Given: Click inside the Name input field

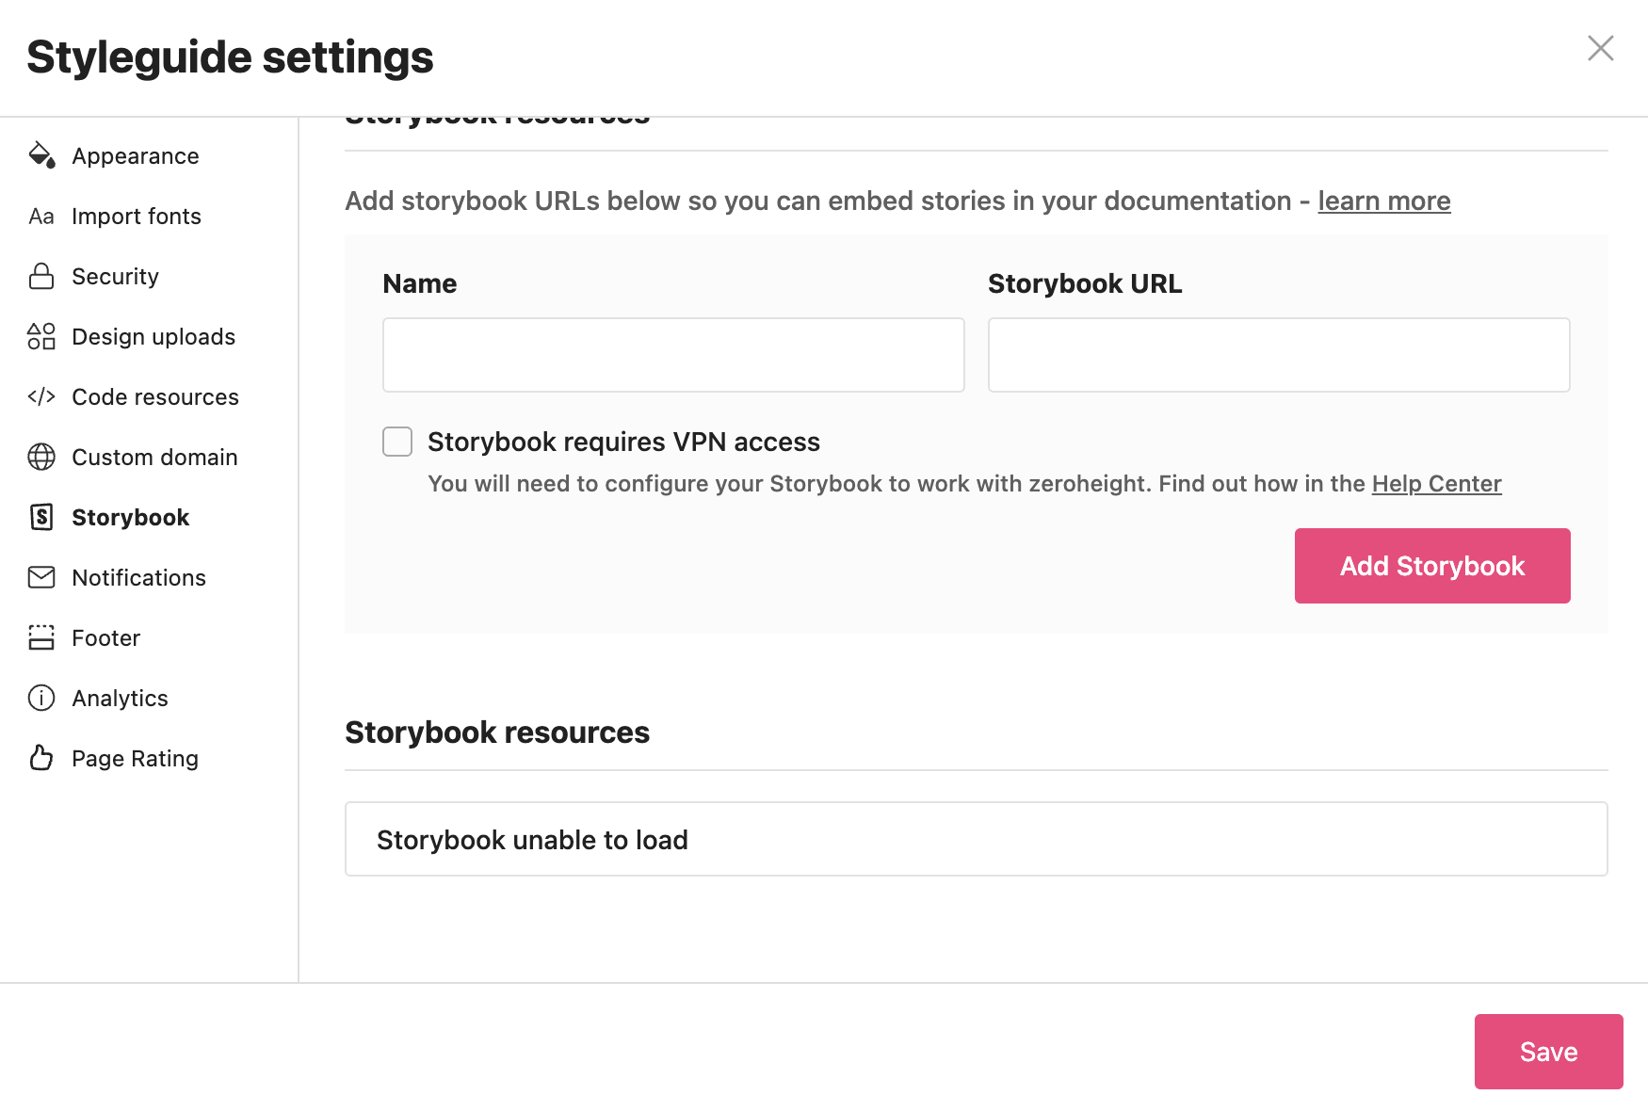Looking at the screenshot, I should pyautogui.click(x=672, y=355).
